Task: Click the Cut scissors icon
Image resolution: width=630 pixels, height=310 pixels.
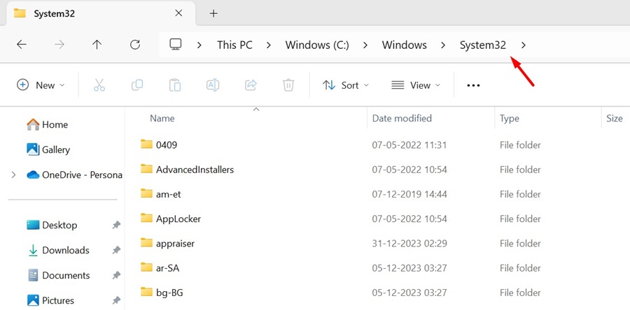Action: 99,85
